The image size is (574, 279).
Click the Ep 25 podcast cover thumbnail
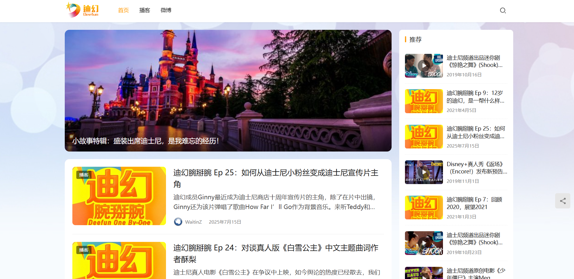coord(119,196)
